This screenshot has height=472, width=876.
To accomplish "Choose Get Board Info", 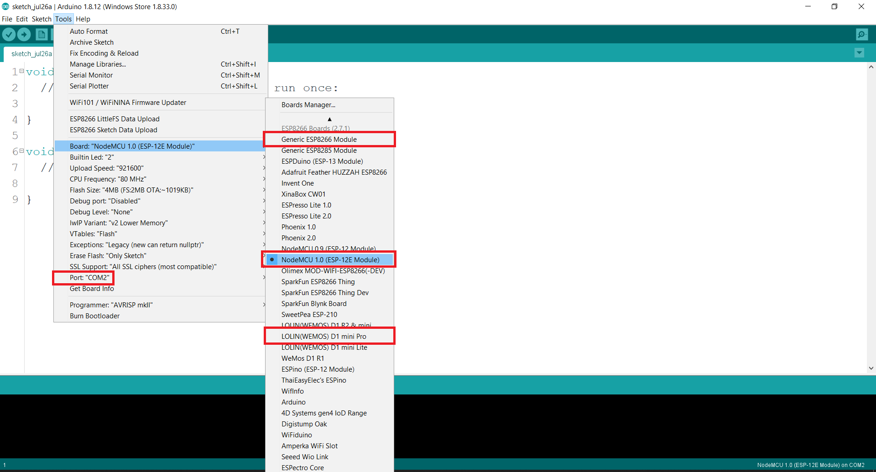I will pyautogui.click(x=160, y=289).
